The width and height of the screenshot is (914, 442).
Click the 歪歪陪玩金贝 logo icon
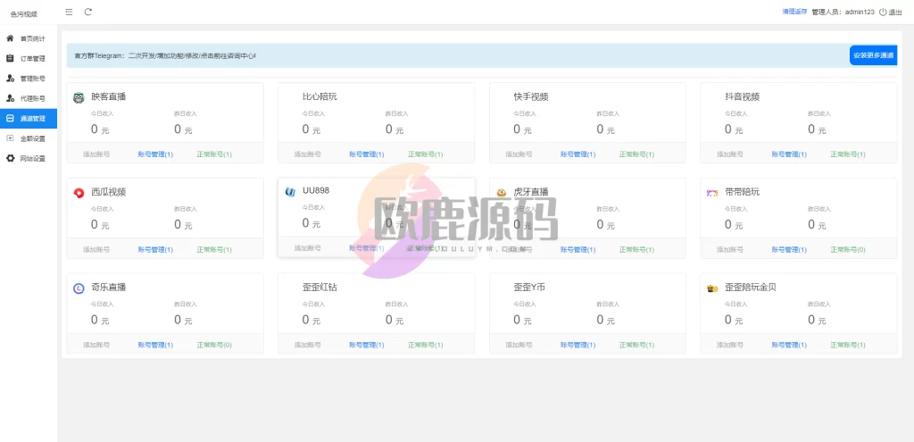712,288
